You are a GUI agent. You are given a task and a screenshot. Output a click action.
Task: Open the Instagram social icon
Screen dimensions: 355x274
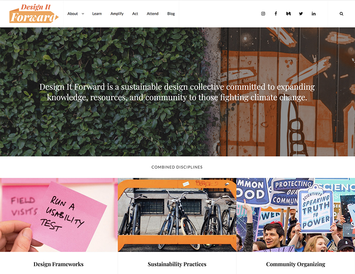263,13
